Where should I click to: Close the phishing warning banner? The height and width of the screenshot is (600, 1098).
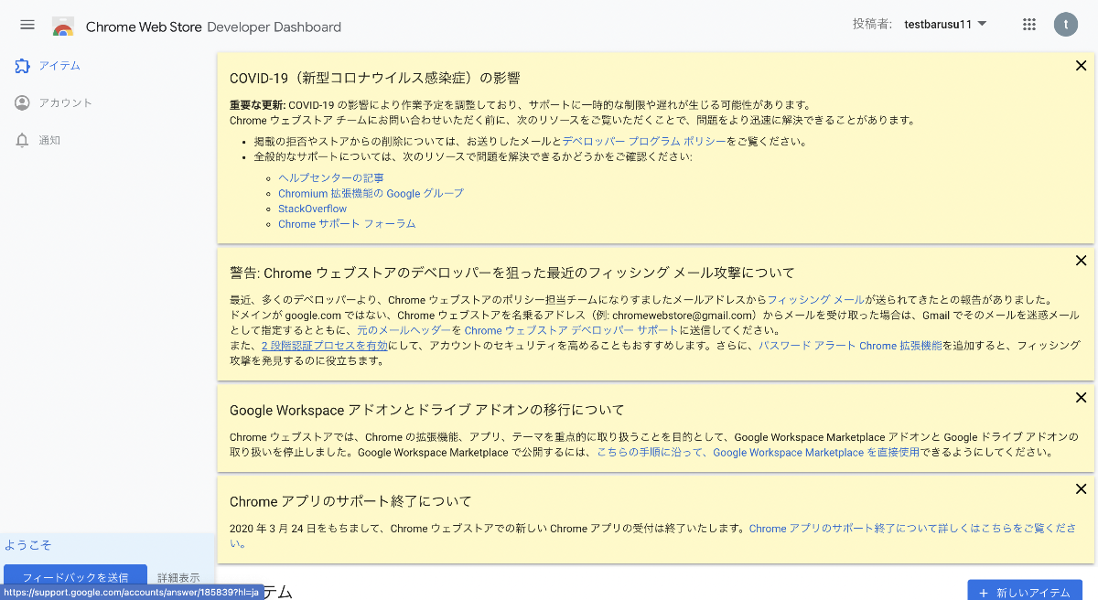coord(1081,261)
